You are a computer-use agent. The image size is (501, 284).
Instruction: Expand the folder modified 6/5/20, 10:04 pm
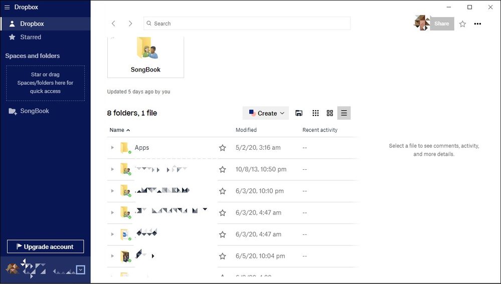[x=112, y=256]
